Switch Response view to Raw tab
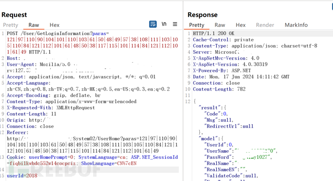 coord(220,25)
